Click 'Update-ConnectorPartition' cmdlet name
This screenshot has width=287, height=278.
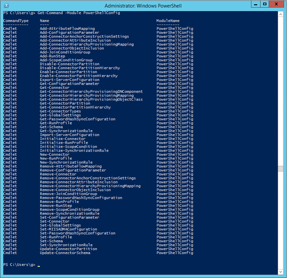click(x=69, y=249)
